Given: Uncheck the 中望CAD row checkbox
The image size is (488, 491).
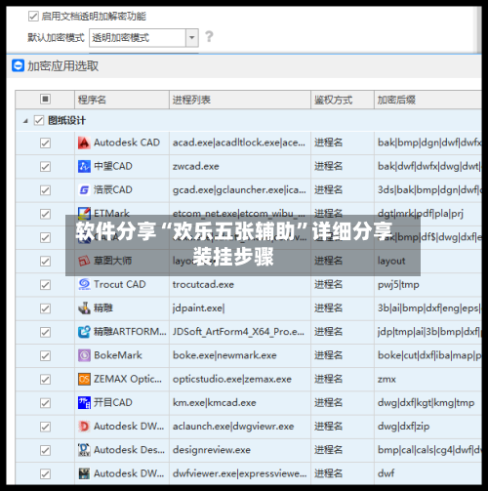Looking at the screenshot, I should [x=45, y=167].
